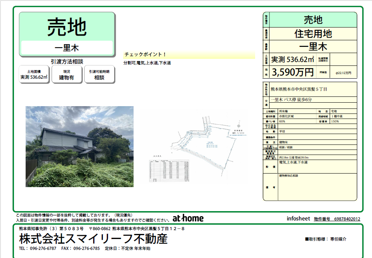This screenshot has width=372, height=258.
Task: Click the 取引態様：専任媒介 text
Action: [x=325, y=239]
